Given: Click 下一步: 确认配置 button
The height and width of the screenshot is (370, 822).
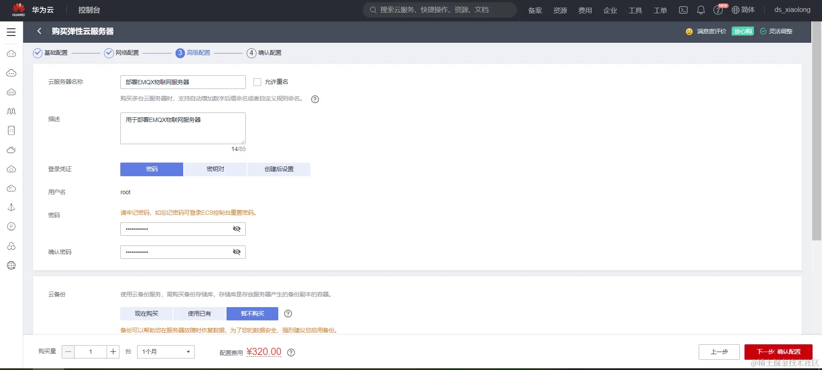Looking at the screenshot, I should [x=778, y=352].
